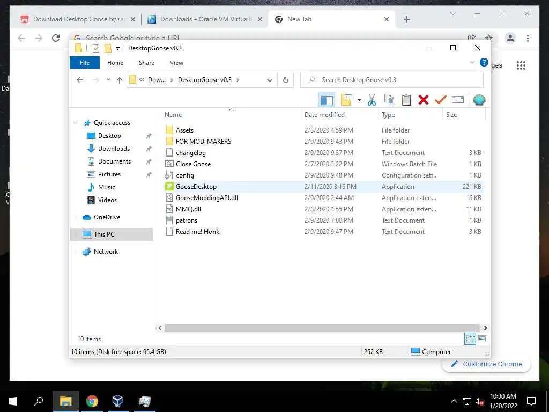Select OneDrive in the navigation pane
The height and width of the screenshot is (412, 549).
(x=107, y=217)
